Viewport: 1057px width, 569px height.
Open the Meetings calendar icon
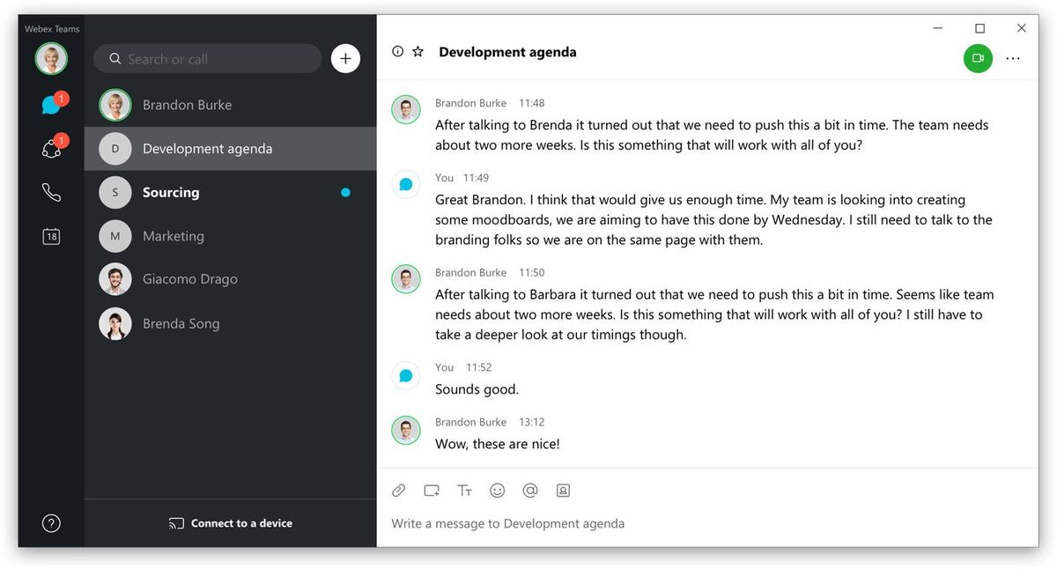tap(51, 236)
